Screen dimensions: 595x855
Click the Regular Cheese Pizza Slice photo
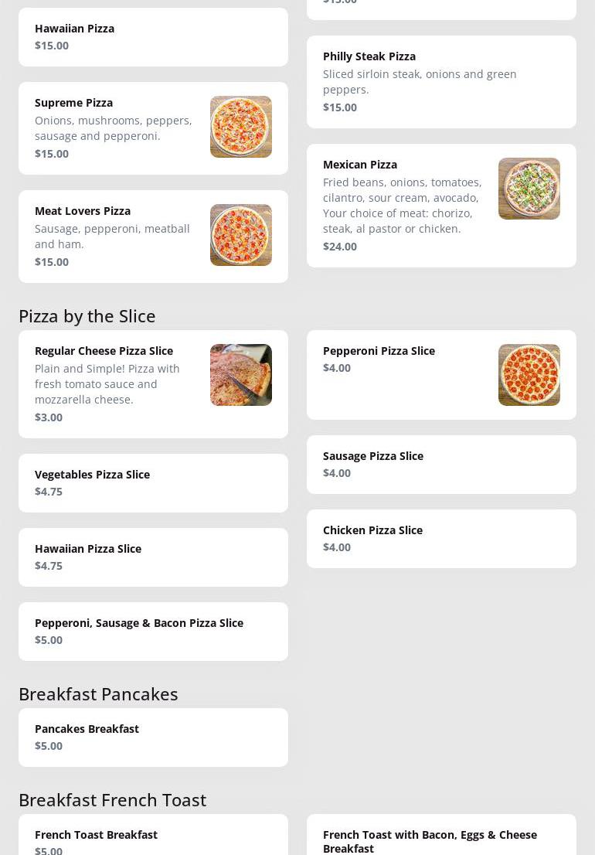[x=240, y=375]
